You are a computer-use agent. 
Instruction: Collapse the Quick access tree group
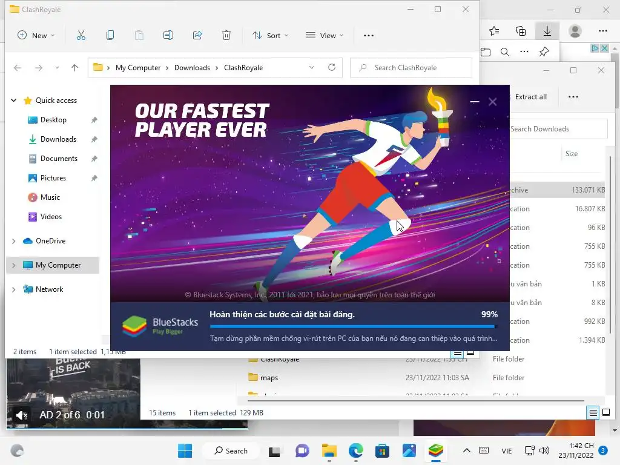click(x=14, y=101)
